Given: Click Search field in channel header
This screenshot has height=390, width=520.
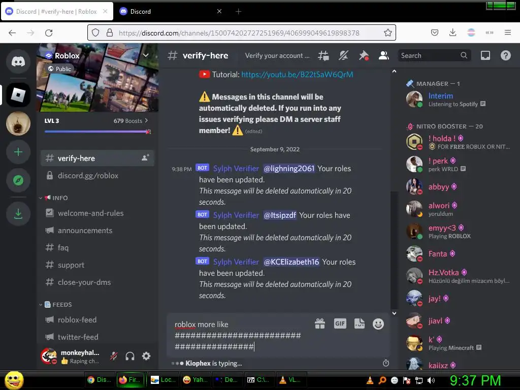Looking at the screenshot, I should [434, 55].
